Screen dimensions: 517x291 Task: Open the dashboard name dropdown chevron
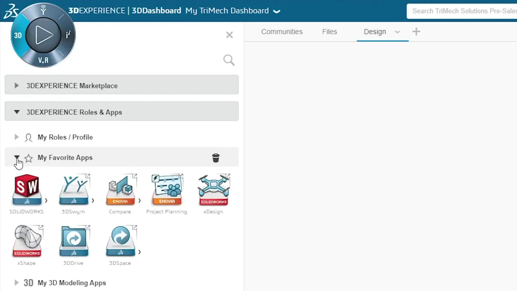coord(276,11)
